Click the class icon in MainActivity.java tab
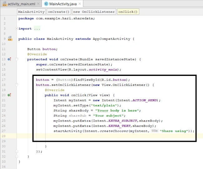 click(x=46, y=4)
